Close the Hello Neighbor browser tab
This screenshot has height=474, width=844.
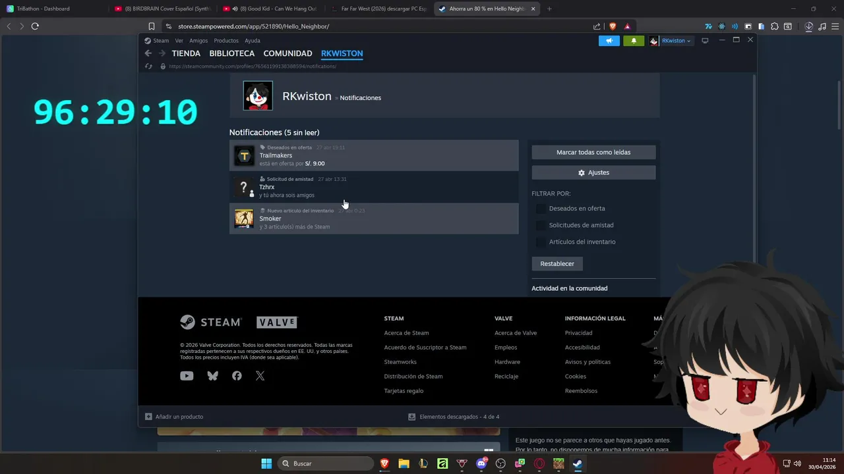click(533, 9)
